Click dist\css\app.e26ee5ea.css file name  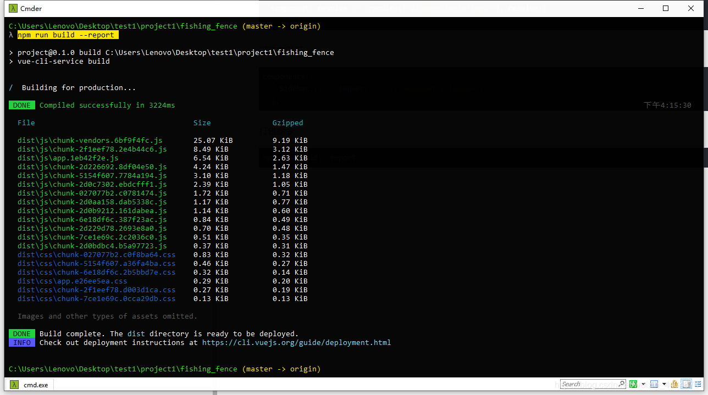[x=73, y=281]
